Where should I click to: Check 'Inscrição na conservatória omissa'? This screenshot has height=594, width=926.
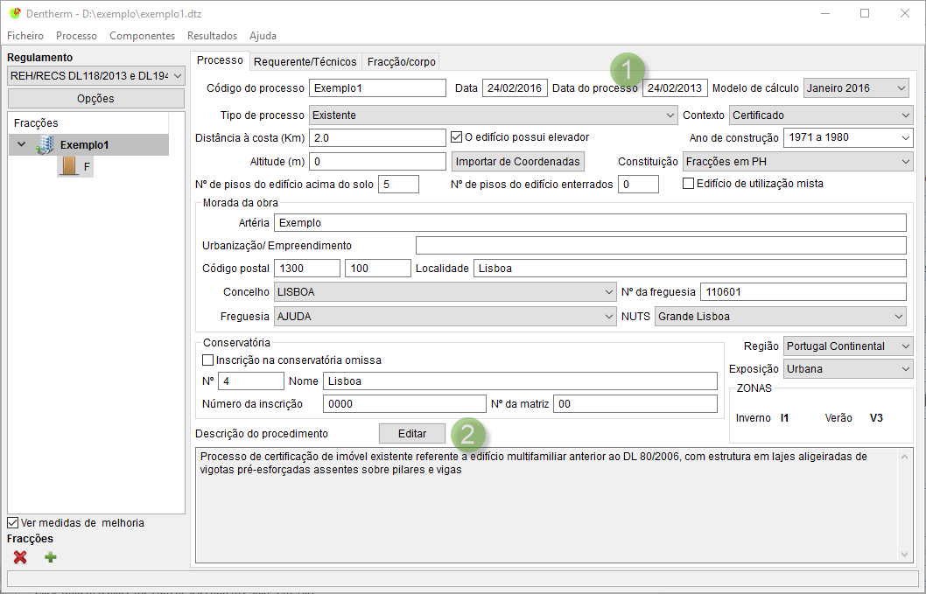click(x=208, y=360)
